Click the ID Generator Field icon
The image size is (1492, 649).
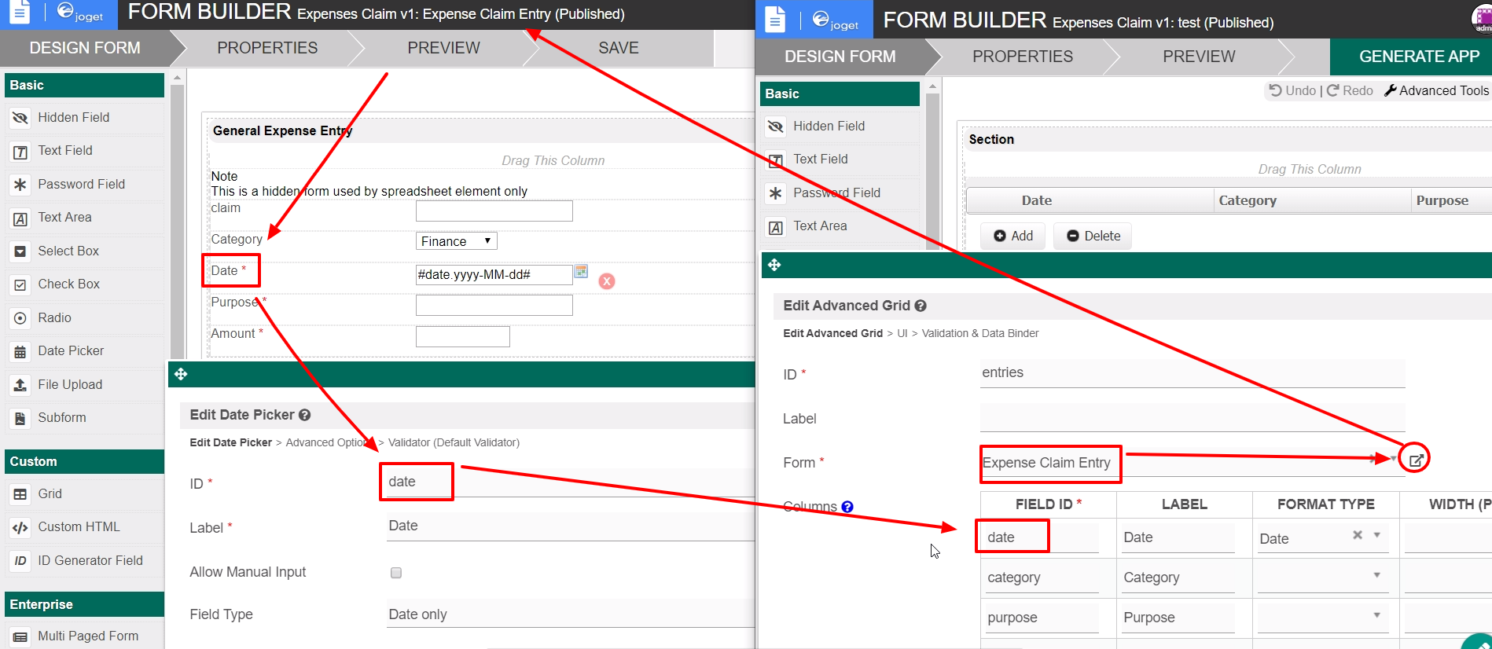pyautogui.click(x=20, y=561)
